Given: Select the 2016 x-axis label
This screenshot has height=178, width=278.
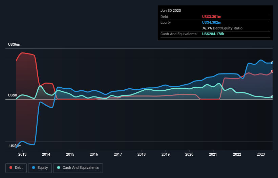Looking at the screenshot, I should click(x=94, y=154).
